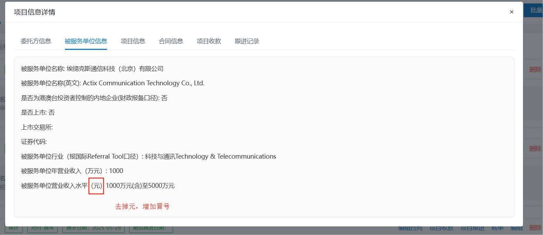Switch to the 委托方信息 tab
Viewport: 543px width, 235px height.
pos(36,41)
